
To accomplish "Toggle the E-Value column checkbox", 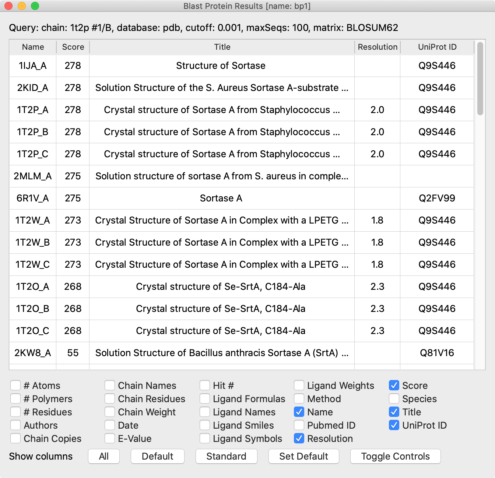I will tap(110, 439).
